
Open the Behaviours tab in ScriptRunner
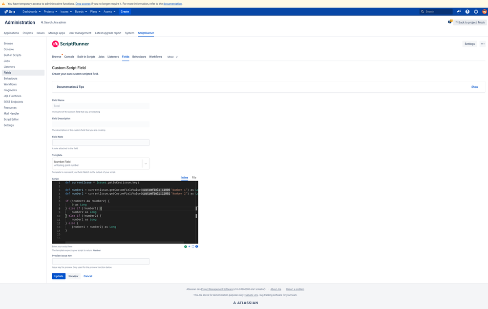click(139, 57)
